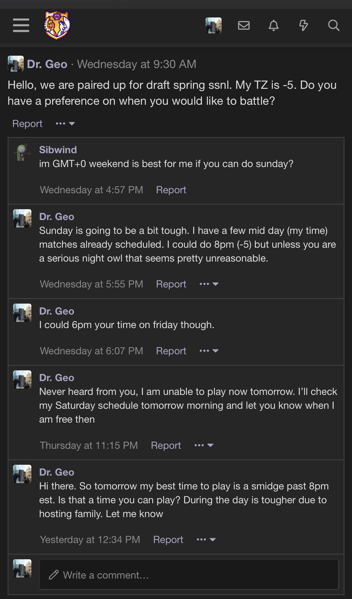Open the envelope inbox icon
Image resolution: width=352 pixels, height=599 pixels.
pos(244,25)
